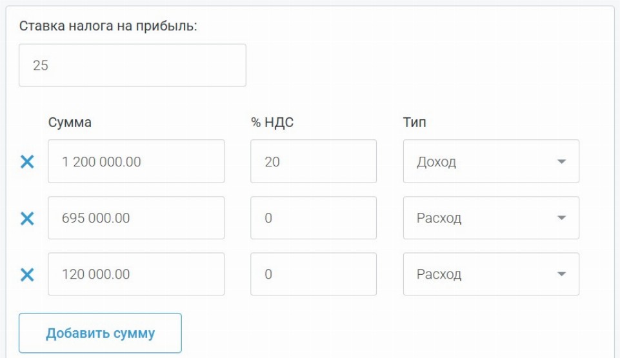The width and height of the screenshot is (620, 358).
Task: Click the Ставка налога на прибыль label
Action: coord(108,26)
